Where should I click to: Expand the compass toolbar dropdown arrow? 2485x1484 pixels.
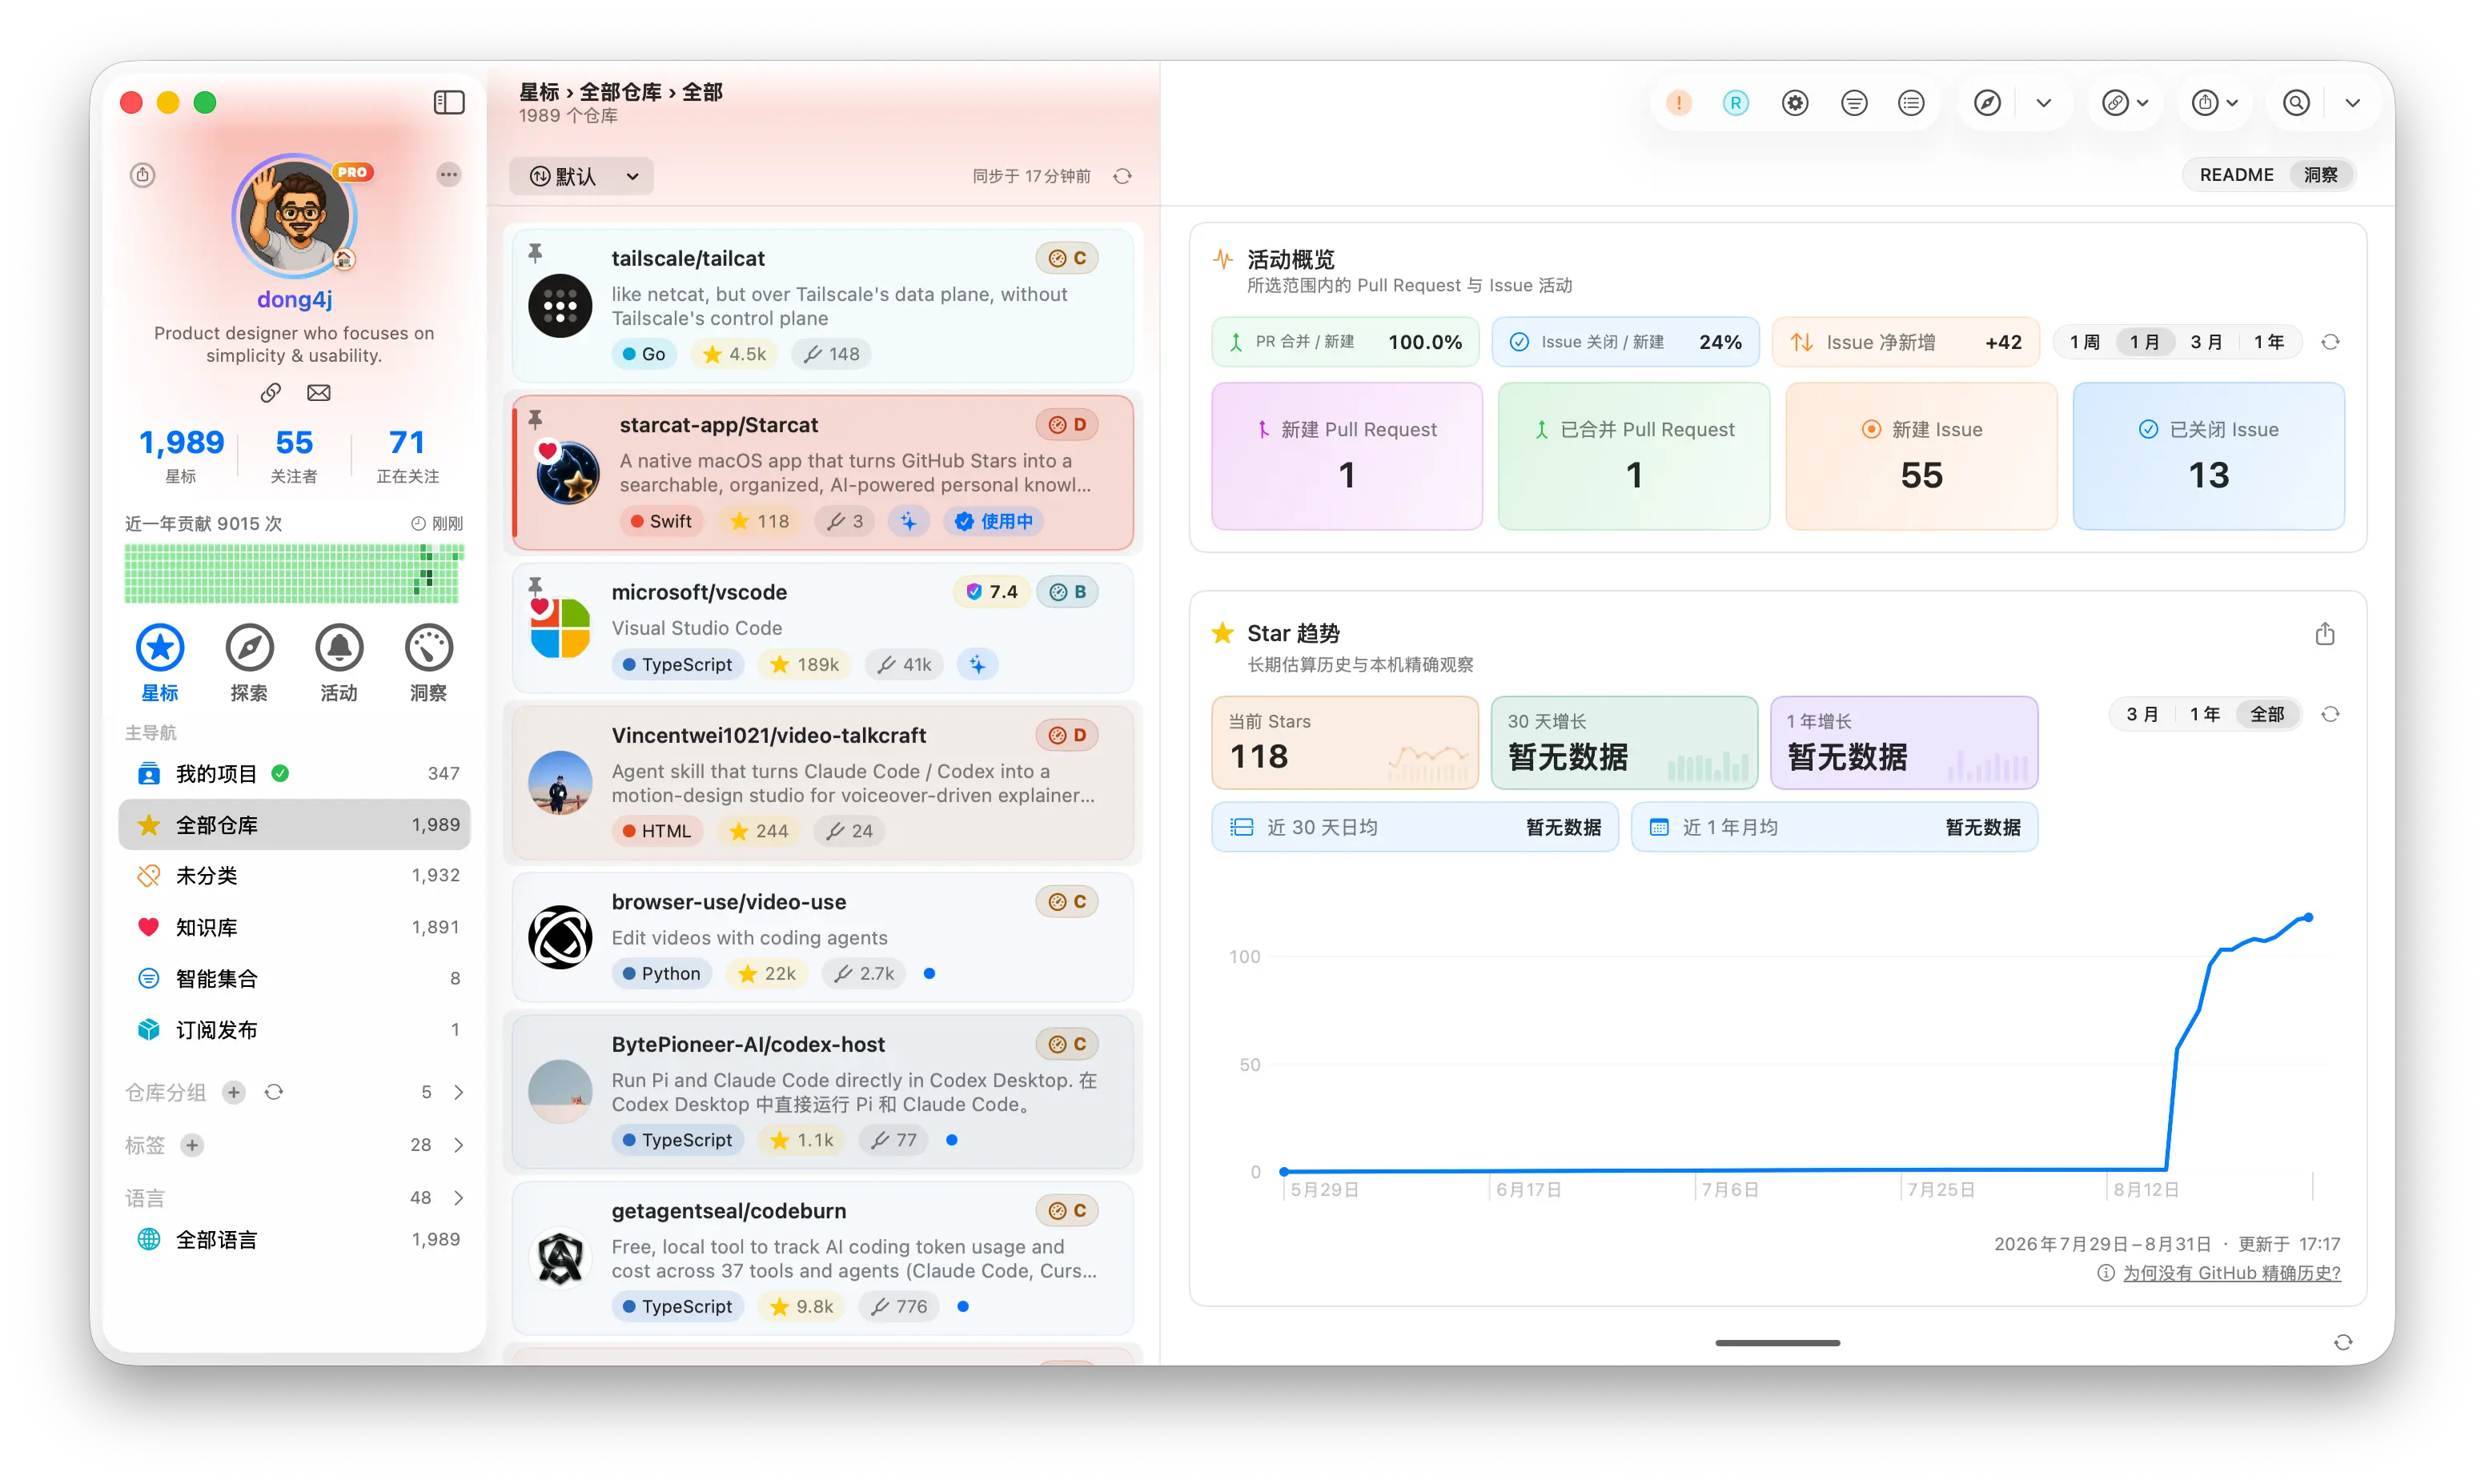[2044, 102]
